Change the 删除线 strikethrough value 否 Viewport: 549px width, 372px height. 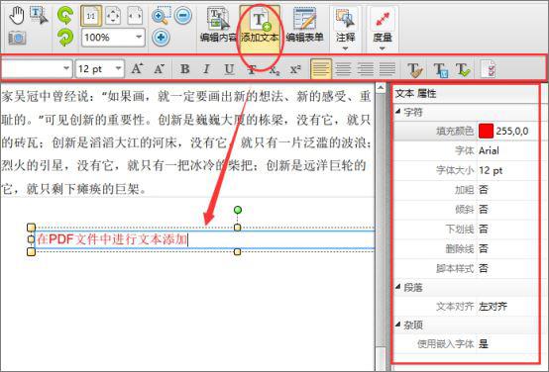tap(484, 248)
